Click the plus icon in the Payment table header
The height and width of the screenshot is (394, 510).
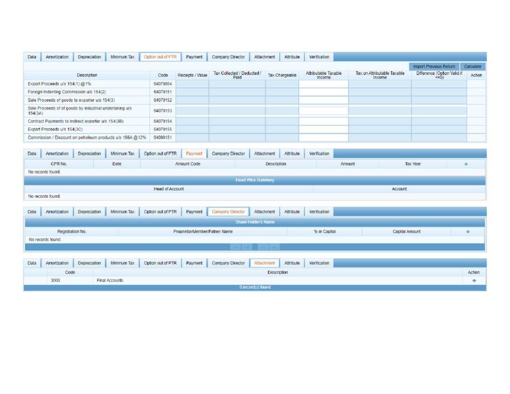[x=466, y=164]
